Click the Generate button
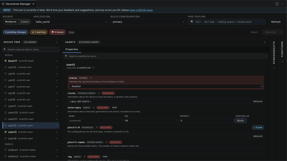This screenshot has width=287, height=161. coord(271,32)
